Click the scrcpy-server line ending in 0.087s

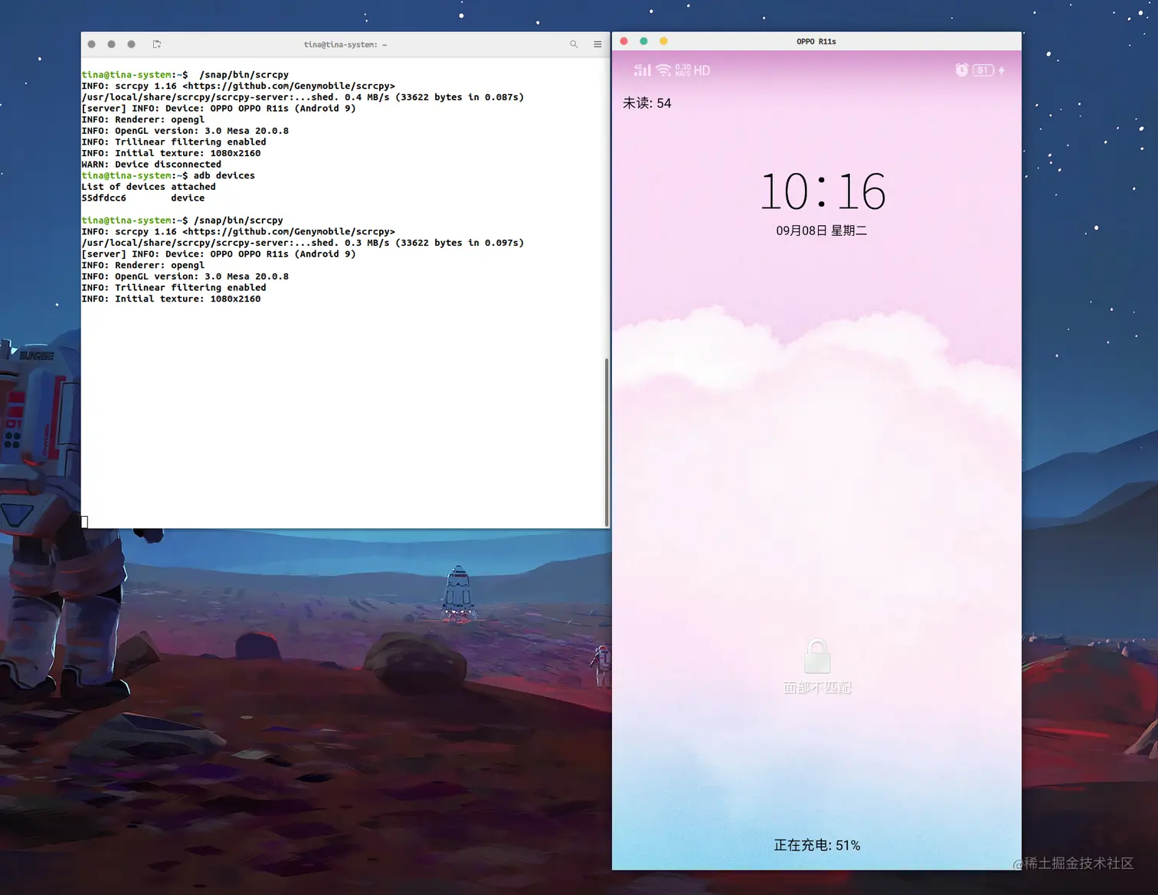(303, 97)
